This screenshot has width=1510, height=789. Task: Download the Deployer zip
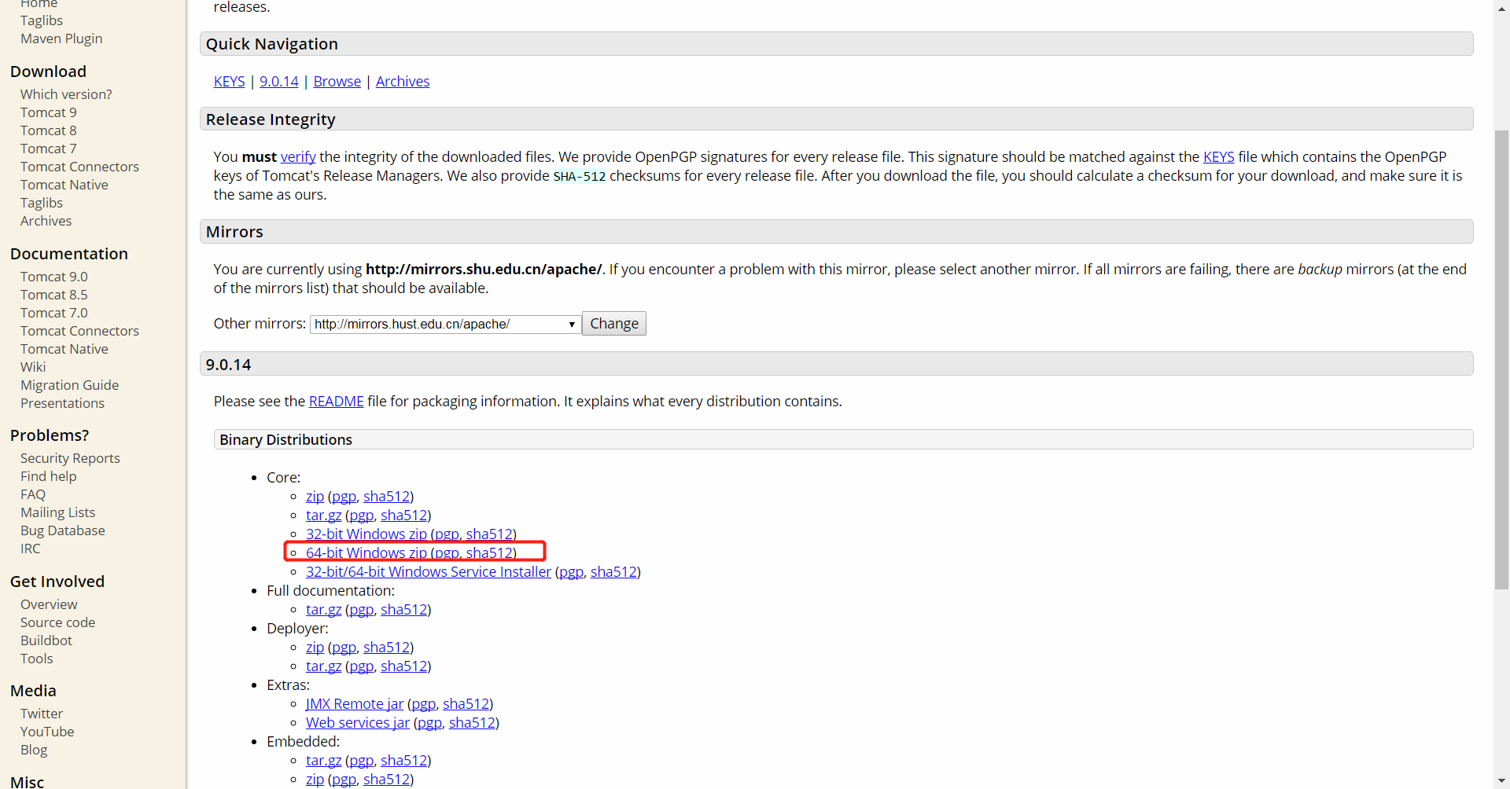[x=315, y=648]
